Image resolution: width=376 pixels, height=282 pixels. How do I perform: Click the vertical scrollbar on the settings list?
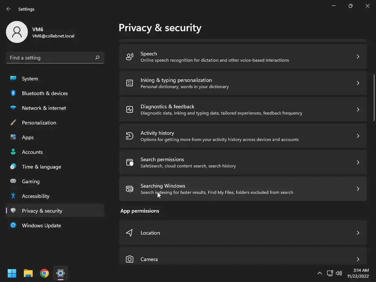pos(374,98)
